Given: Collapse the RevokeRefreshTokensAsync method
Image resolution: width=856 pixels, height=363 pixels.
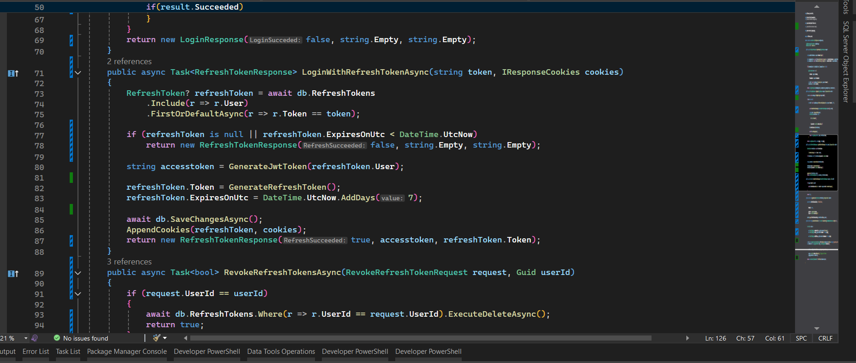Looking at the screenshot, I should [x=78, y=273].
